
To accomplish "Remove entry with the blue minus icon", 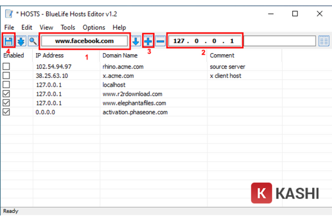I will [x=160, y=41].
